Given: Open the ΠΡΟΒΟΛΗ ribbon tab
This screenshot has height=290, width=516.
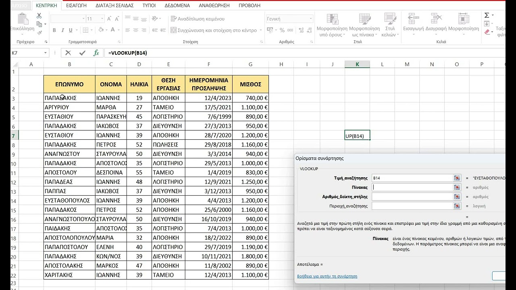Looking at the screenshot, I should [250, 6].
